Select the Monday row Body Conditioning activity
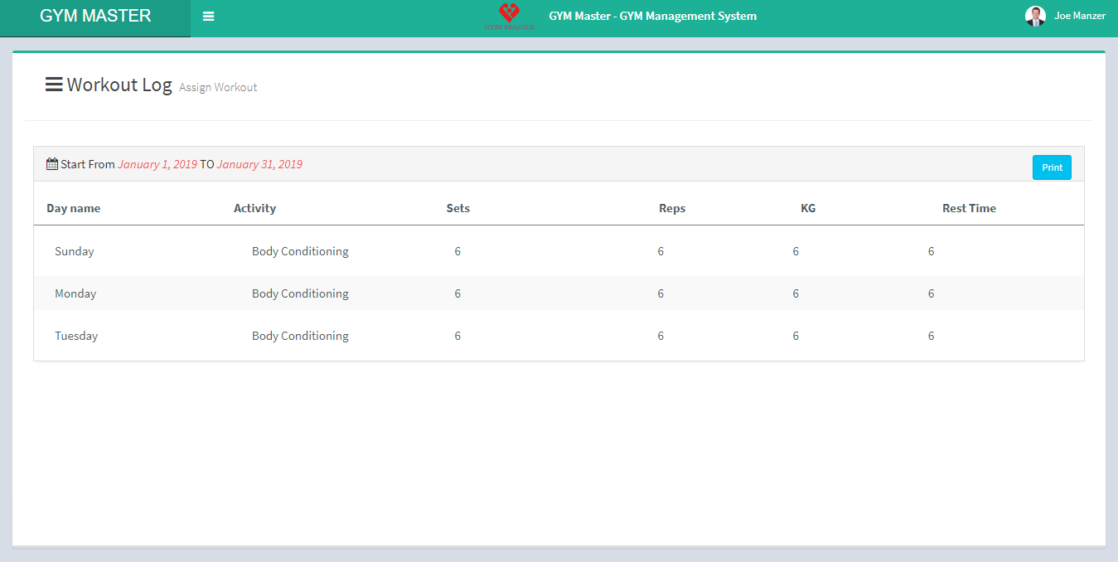The width and height of the screenshot is (1118, 562). tap(300, 294)
